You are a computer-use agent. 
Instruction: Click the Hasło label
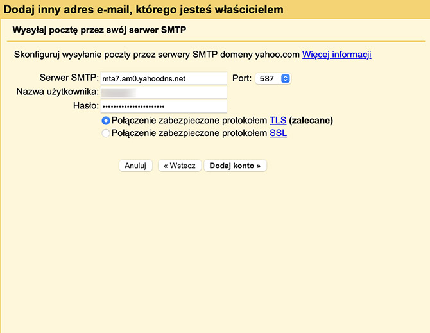[x=86, y=105]
